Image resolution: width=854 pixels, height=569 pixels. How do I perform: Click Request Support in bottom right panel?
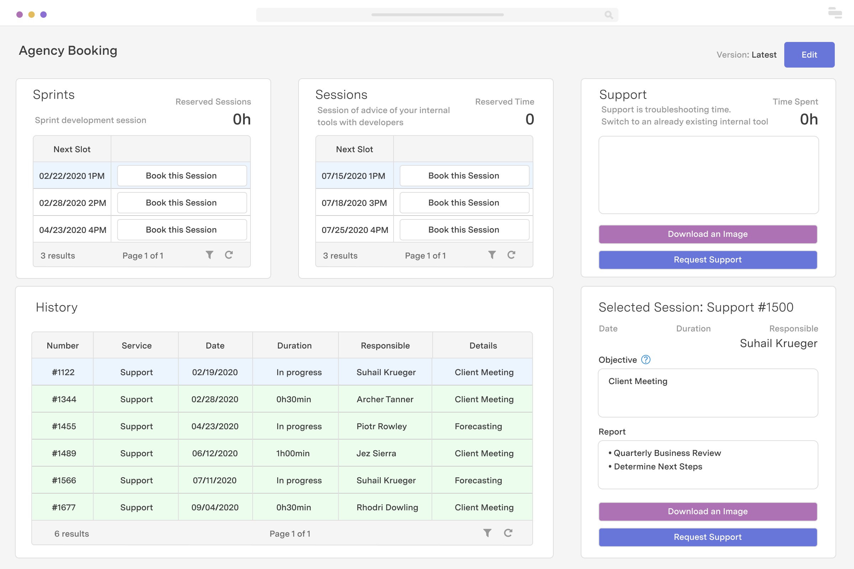[x=707, y=537]
